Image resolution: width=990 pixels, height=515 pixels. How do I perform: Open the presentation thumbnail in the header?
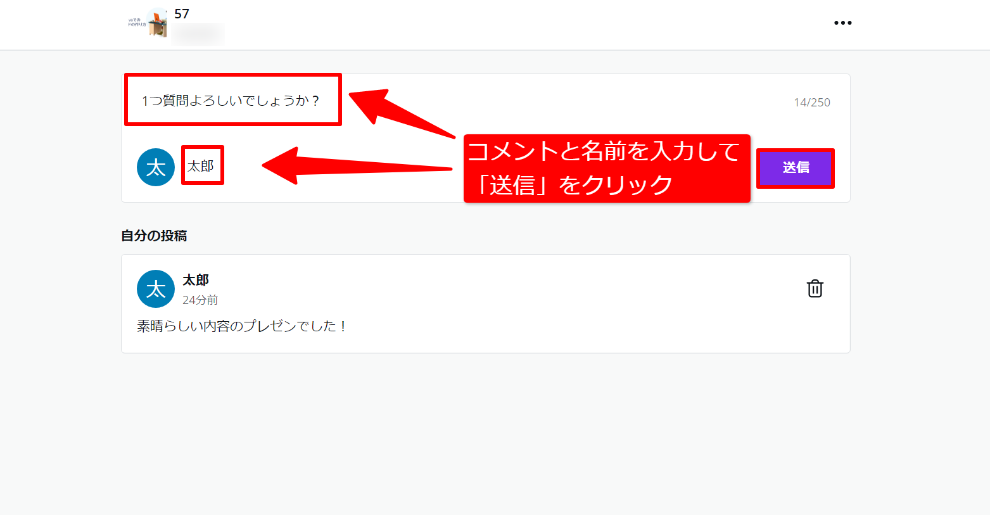point(148,23)
